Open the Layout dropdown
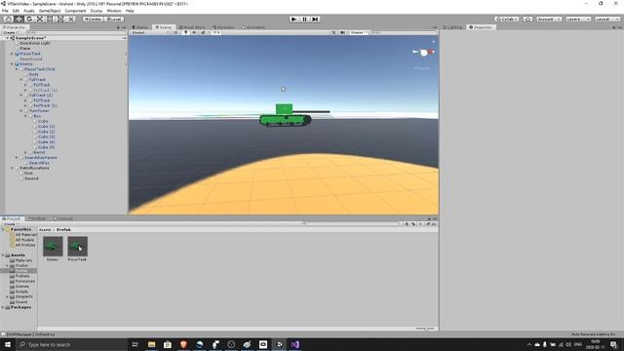The image size is (624, 351). pyautogui.click(x=607, y=19)
